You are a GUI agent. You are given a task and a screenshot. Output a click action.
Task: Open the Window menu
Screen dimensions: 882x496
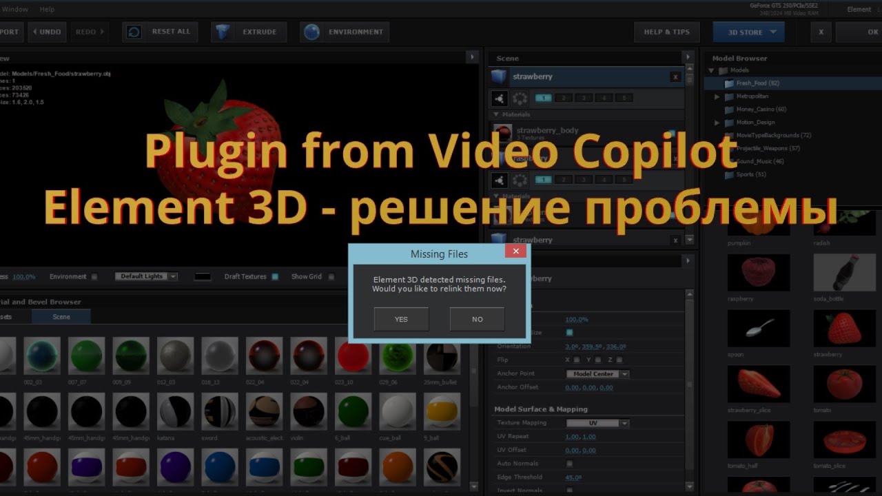tap(14, 10)
